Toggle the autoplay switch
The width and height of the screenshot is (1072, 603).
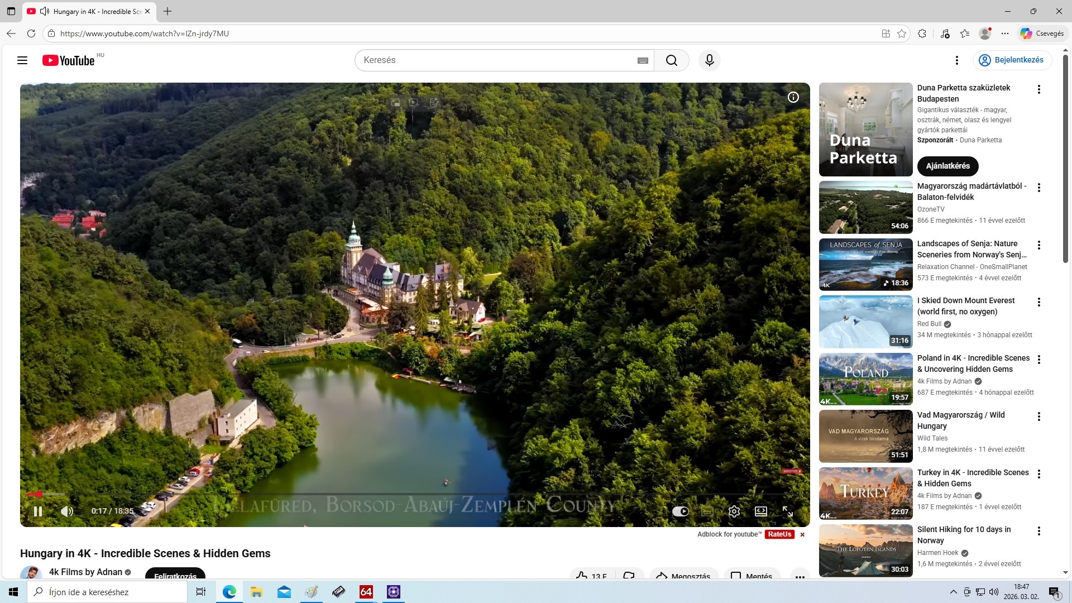(680, 511)
